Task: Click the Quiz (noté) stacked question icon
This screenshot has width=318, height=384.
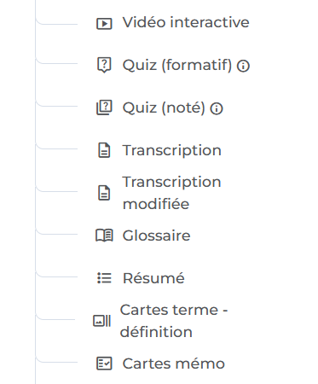Action: pyautogui.click(x=104, y=108)
